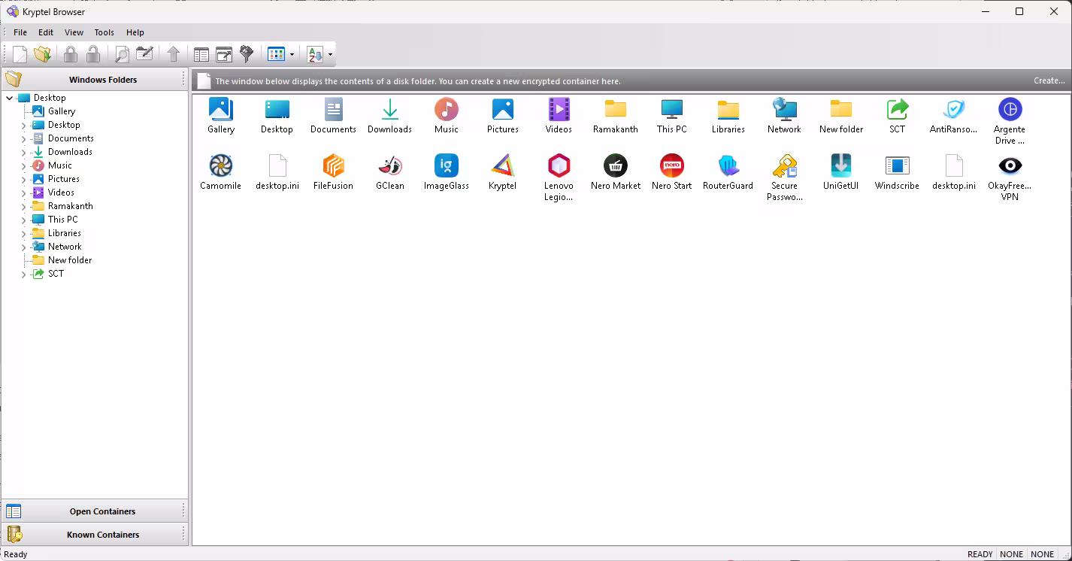
Task: Click the new container toolbar icon
Action: tap(20, 54)
